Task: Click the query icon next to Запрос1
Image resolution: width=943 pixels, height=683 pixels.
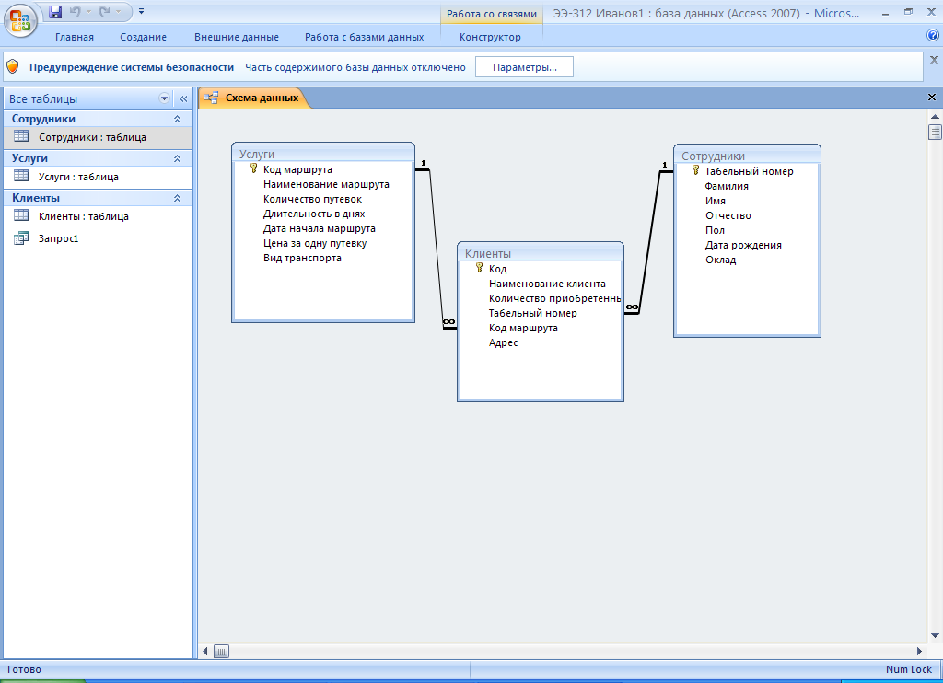Action: (x=21, y=238)
